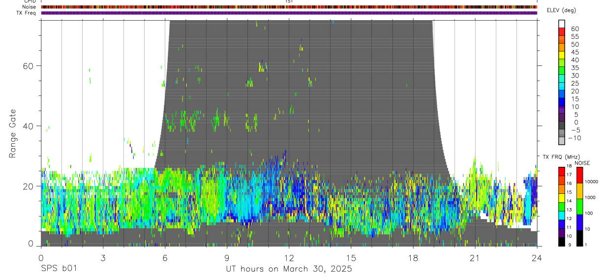Click the red 60-degree elevation color swatch
The image size is (604, 279).
coord(562,31)
